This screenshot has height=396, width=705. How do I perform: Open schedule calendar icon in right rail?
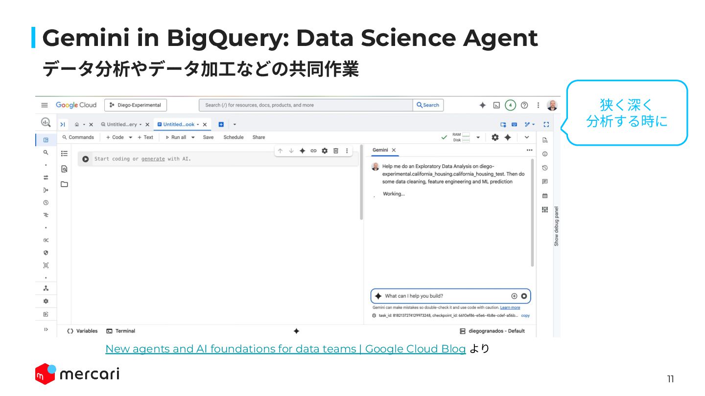click(545, 196)
